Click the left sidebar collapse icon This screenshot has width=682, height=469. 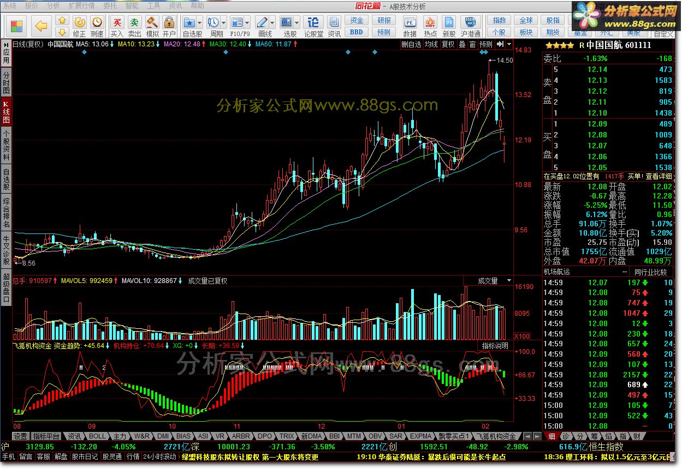[6, 44]
